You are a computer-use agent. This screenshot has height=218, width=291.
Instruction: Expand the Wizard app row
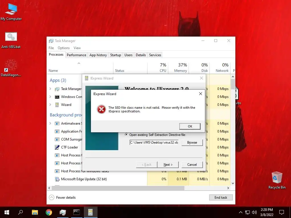click(50, 104)
